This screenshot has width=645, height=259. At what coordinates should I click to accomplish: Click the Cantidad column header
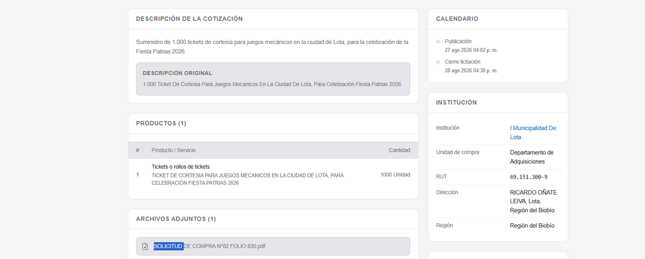point(400,150)
